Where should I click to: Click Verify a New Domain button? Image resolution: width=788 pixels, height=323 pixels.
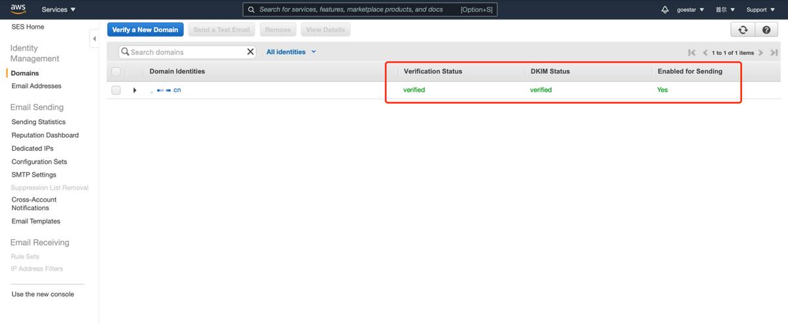click(x=145, y=29)
